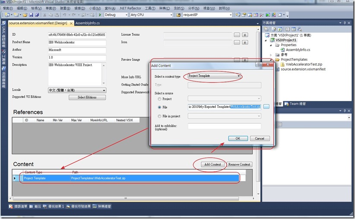Click the designer horizontal scrollbar
The width and height of the screenshot is (355, 219).
tap(126, 198)
